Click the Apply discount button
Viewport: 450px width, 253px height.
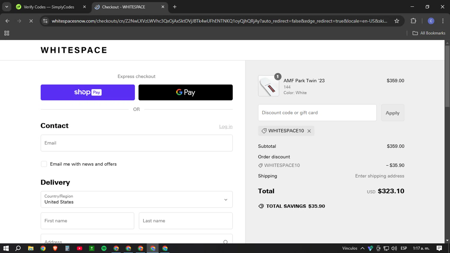pyautogui.click(x=393, y=113)
